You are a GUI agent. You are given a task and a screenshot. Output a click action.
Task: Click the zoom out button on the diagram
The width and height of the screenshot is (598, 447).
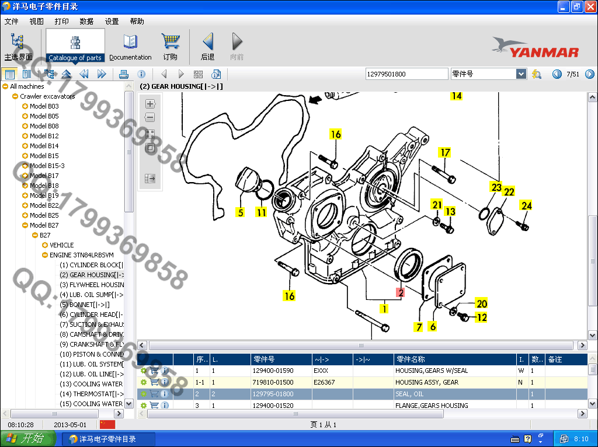[150, 117]
